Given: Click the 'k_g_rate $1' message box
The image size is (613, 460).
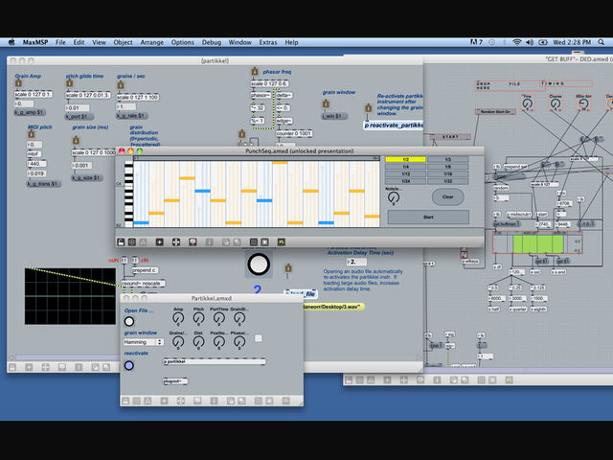Looking at the screenshot, I should 132,116.
